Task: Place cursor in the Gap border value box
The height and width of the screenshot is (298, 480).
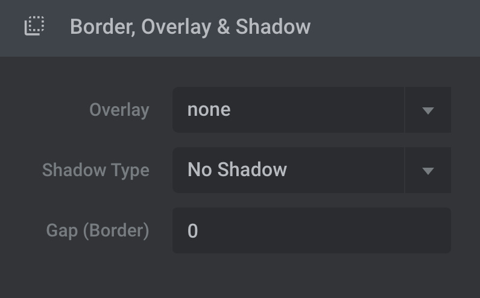Action: pyautogui.click(x=312, y=230)
